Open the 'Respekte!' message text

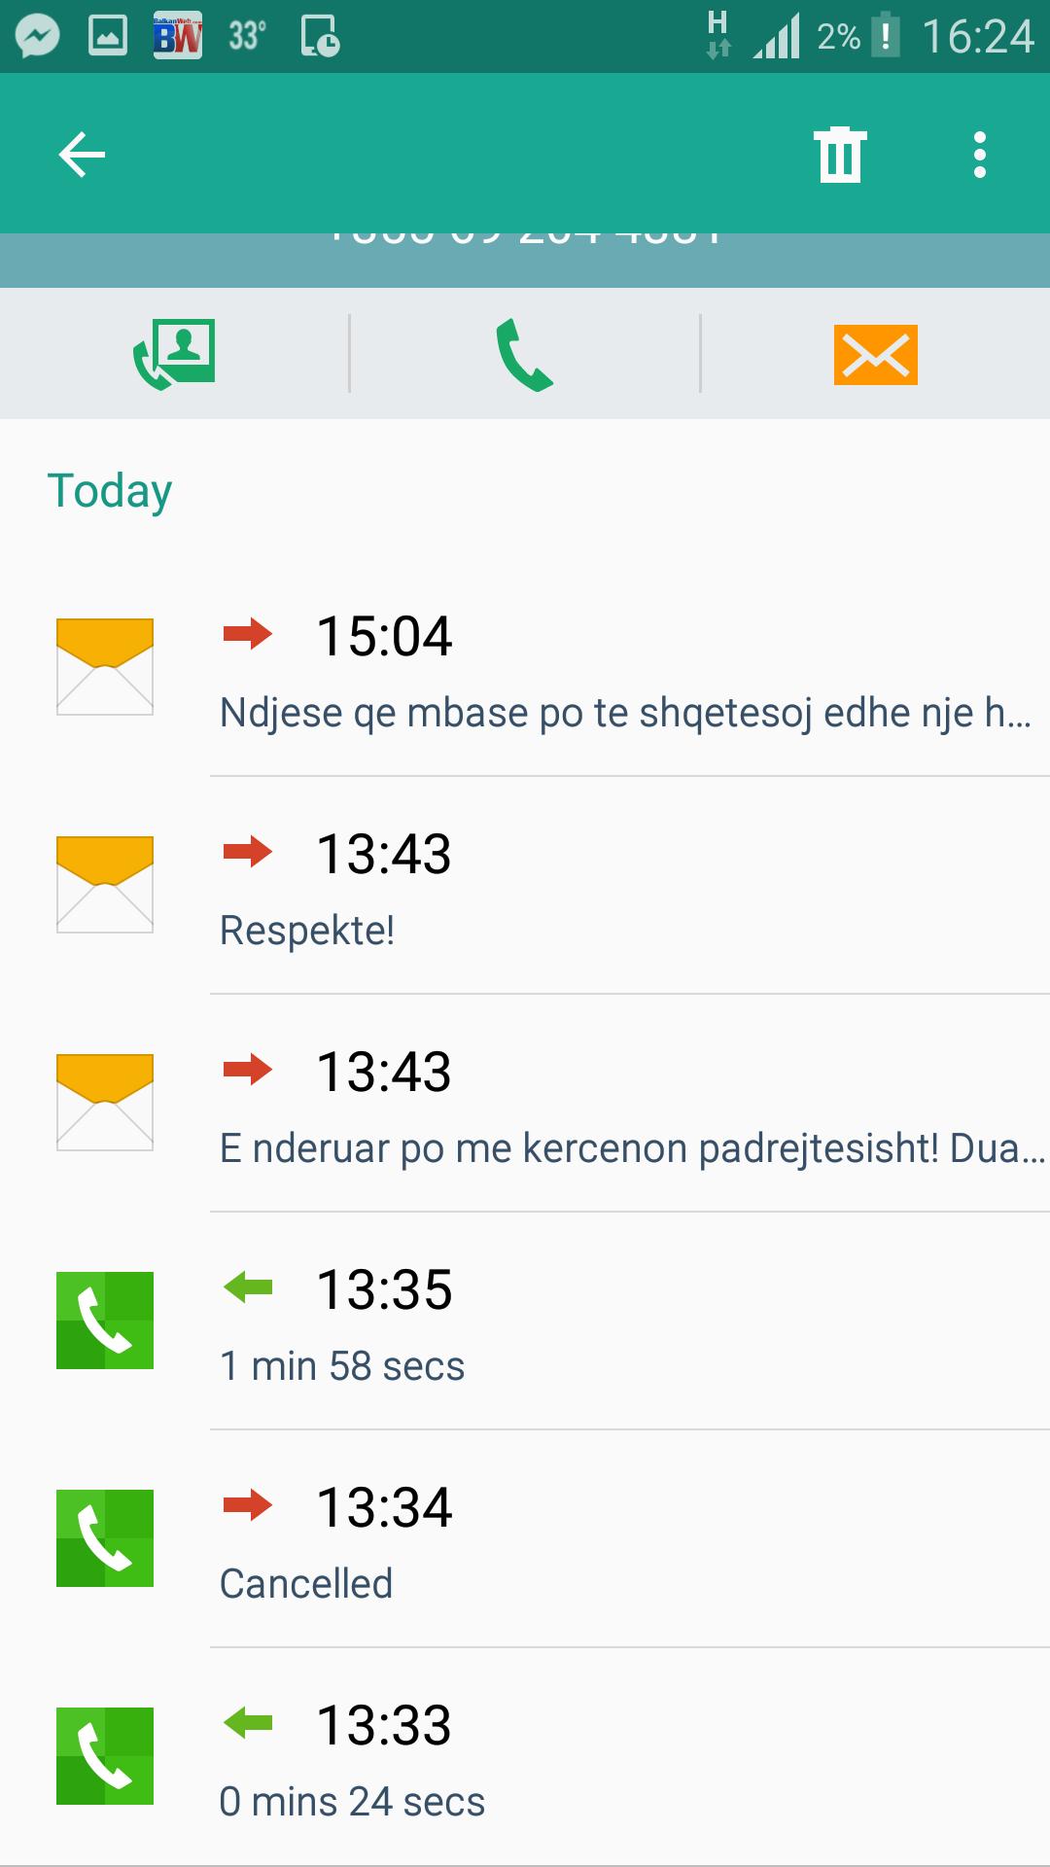pos(307,931)
